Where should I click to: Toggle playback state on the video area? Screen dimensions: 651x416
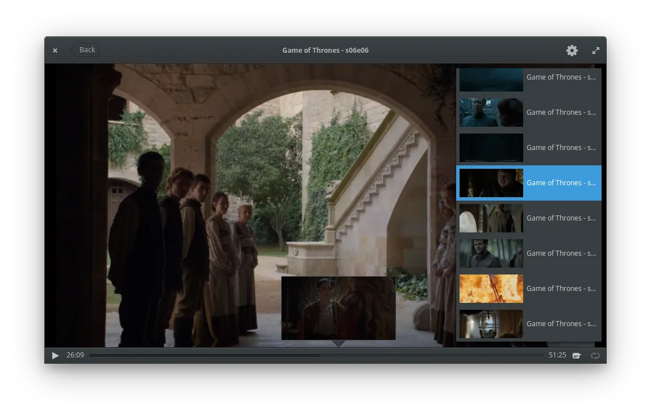point(250,205)
